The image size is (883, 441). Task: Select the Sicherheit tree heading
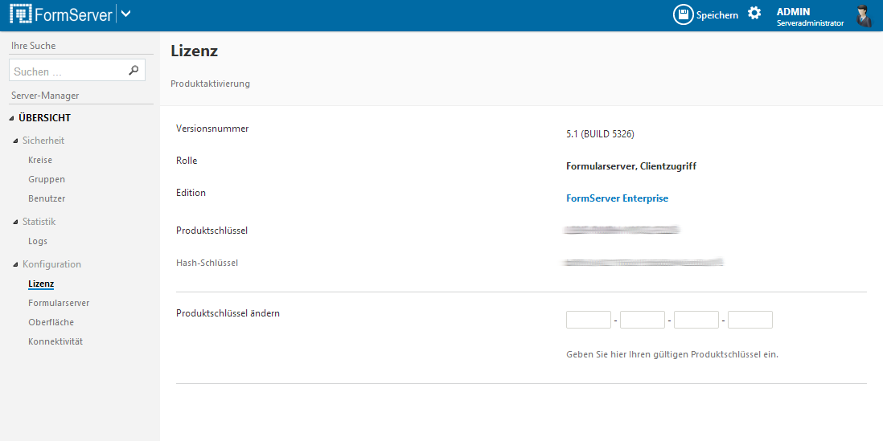(43, 140)
